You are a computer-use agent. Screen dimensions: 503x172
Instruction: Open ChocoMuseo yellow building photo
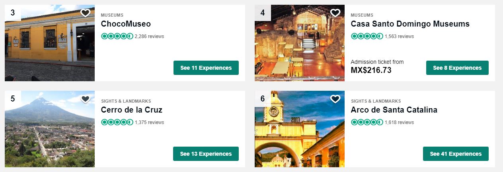(x=50, y=43)
